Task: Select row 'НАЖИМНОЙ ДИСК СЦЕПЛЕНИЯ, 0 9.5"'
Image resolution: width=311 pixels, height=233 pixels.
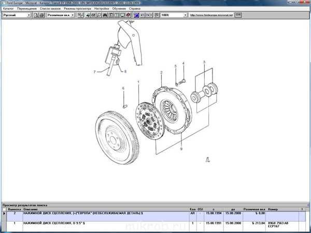Action: [x=155, y=226]
